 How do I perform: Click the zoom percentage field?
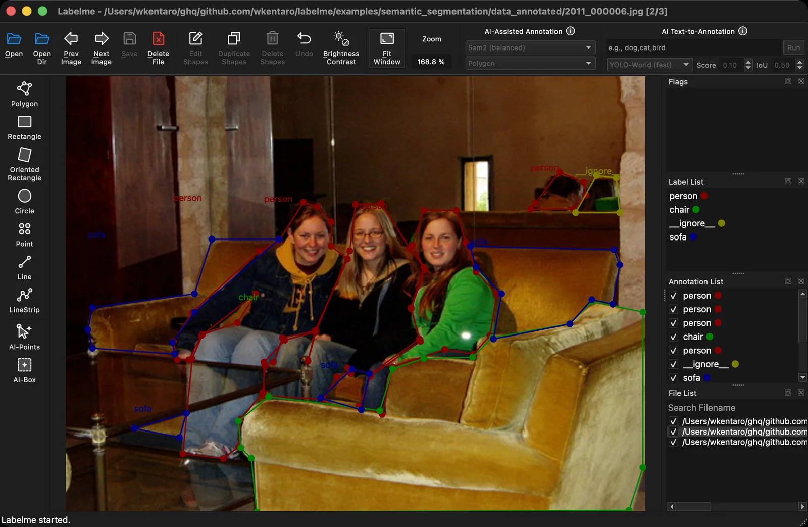tap(431, 62)
